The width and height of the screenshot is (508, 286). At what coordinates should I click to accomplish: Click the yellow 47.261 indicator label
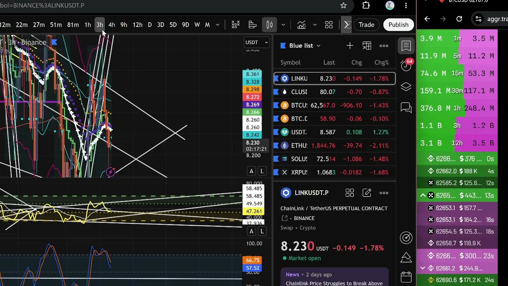click(x=254, y=212)
